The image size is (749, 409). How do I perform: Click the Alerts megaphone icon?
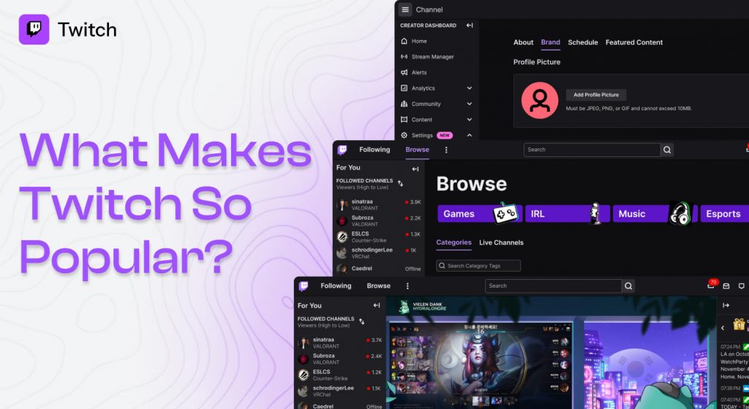click(404, 72)
